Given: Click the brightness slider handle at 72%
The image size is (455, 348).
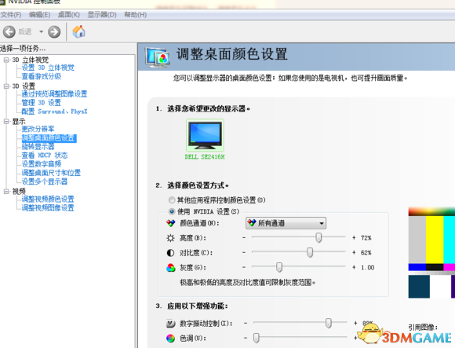Looking at the screenshot, I should [x=318, y=237].
